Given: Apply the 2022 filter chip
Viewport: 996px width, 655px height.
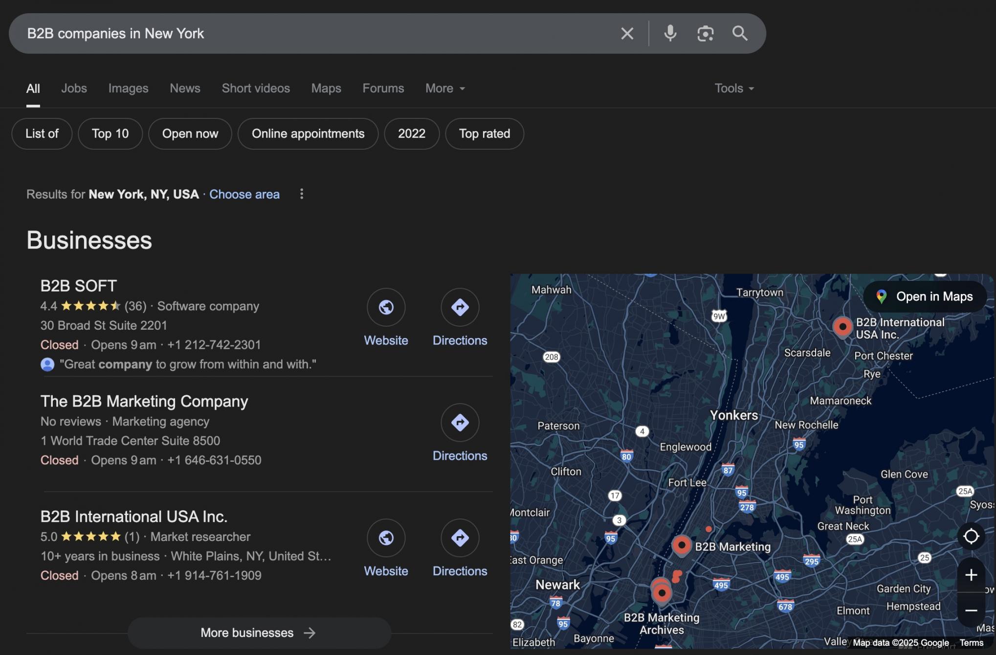Looking at the screenshot, I should 412,134.
